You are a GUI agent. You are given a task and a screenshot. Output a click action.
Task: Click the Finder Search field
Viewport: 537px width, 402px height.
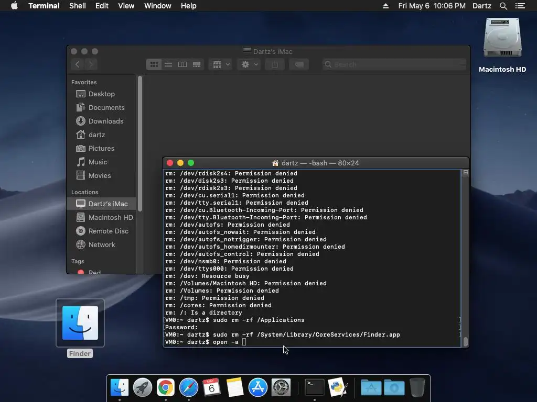pos(394,64)
